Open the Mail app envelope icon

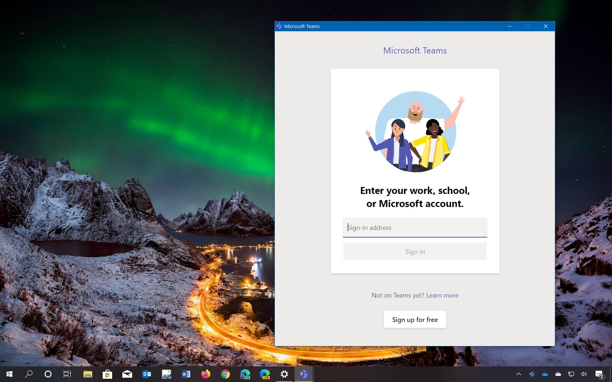point(127,374)
